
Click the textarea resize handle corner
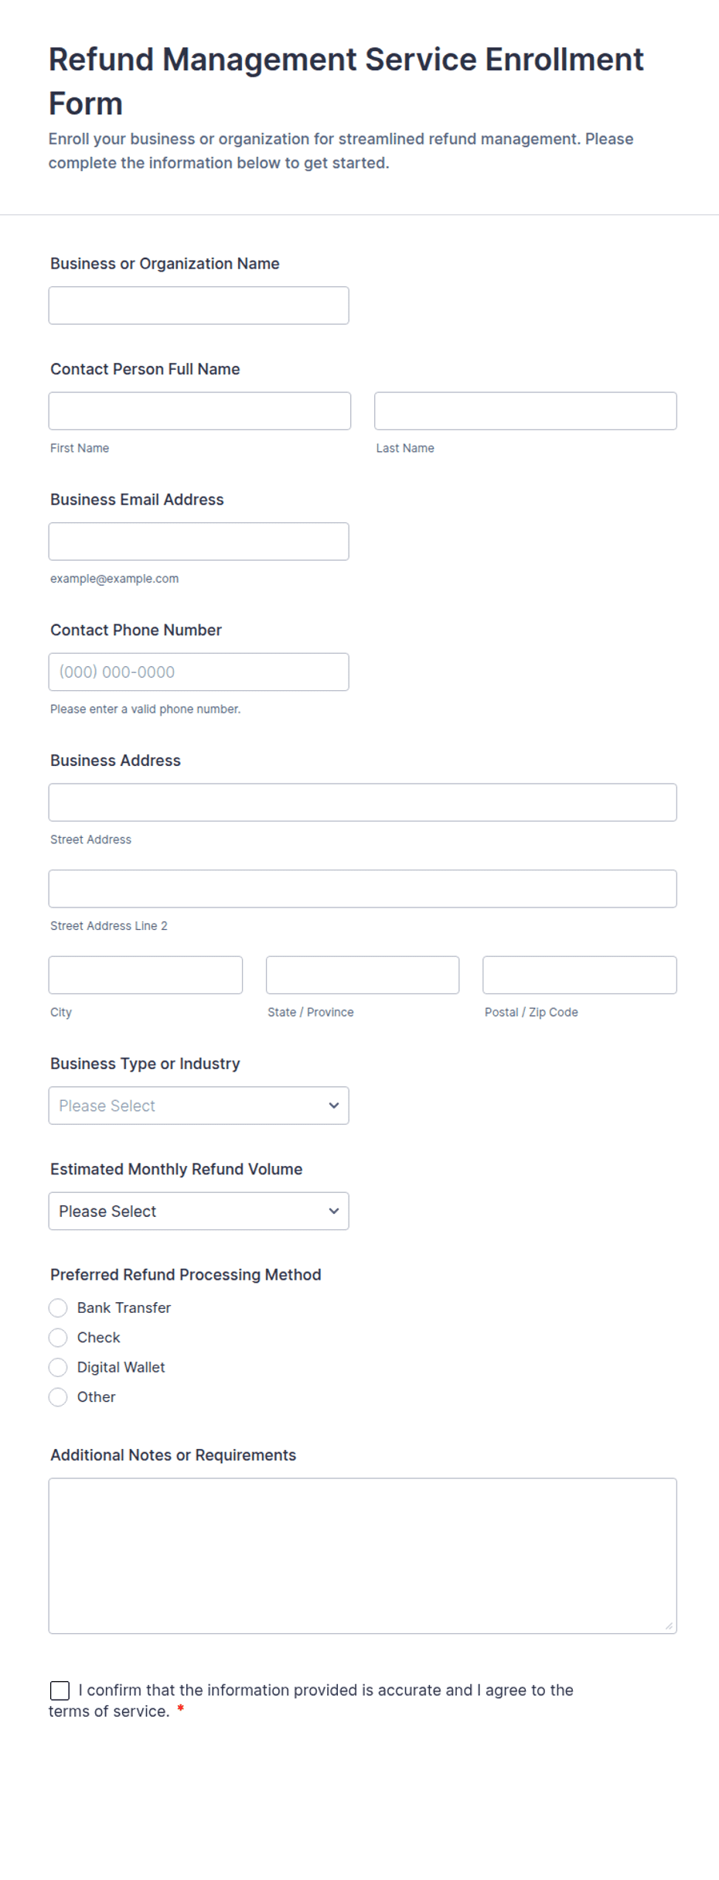click(x=669, y=1625)
